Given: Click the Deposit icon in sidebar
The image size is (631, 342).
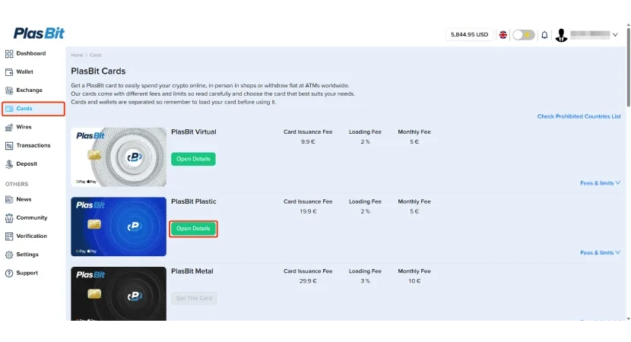Looking at the screenshot, I should click(9, 164).
